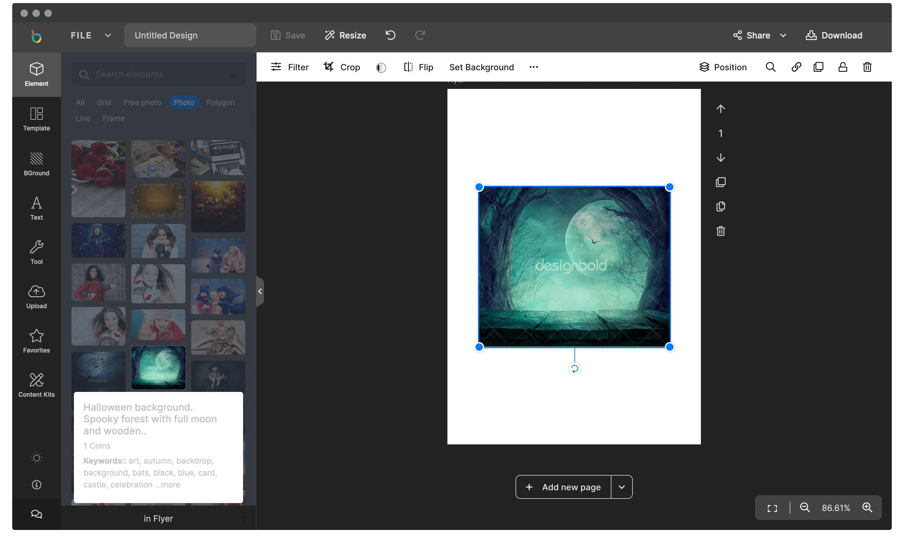The image size is (904, 533).
Task: Move page down arrow
Action: [720, 158]
